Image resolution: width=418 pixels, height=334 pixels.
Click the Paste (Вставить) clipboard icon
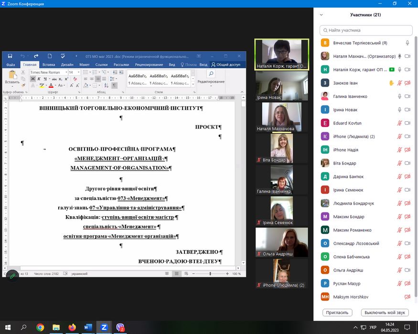pyautogui.click(x=12, y=76)
